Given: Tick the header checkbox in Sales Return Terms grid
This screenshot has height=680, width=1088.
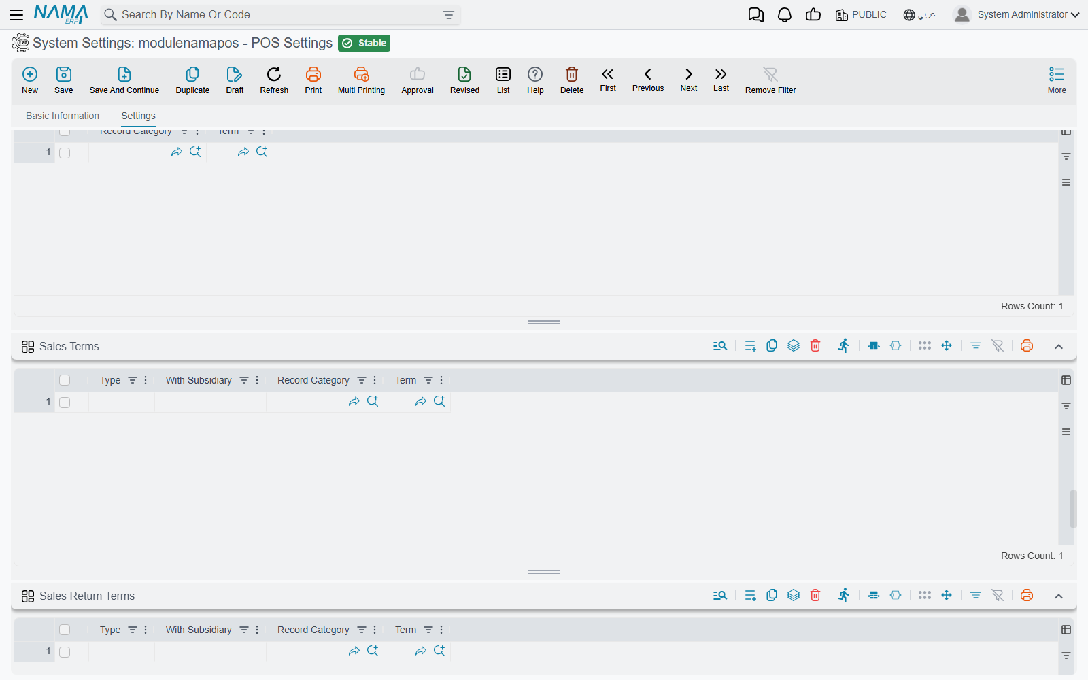Looking at the screenshot, I should pyautogui.click(x=65, y=630).
